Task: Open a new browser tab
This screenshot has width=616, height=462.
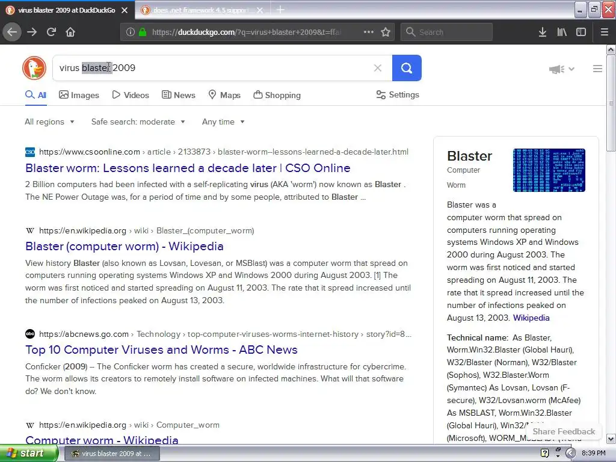Action: [280, 10]
